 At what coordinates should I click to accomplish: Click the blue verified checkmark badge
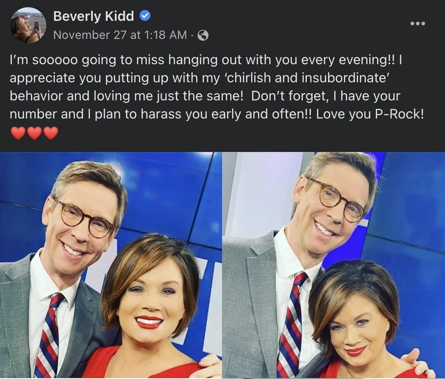point(145,15)
